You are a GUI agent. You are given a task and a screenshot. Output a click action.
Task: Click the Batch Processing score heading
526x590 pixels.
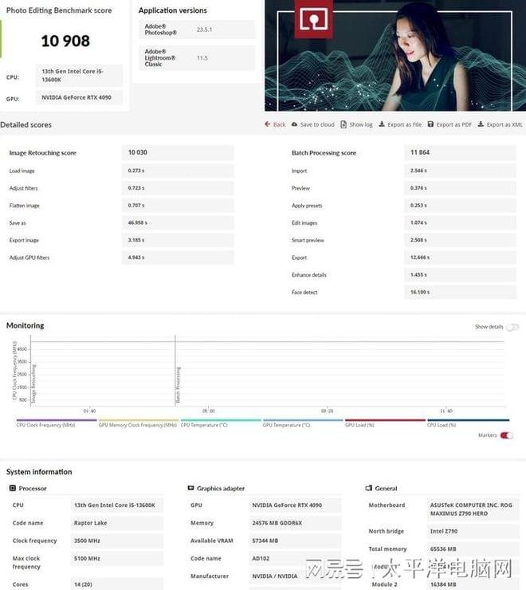(x=324, y=153)
